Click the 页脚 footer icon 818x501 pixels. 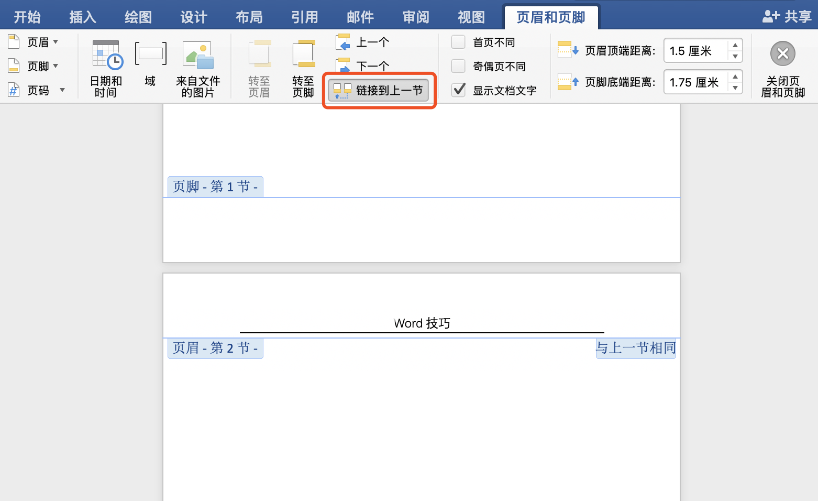coord(14,66)
